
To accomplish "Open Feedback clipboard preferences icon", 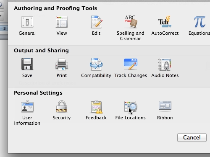I will 96,107.
